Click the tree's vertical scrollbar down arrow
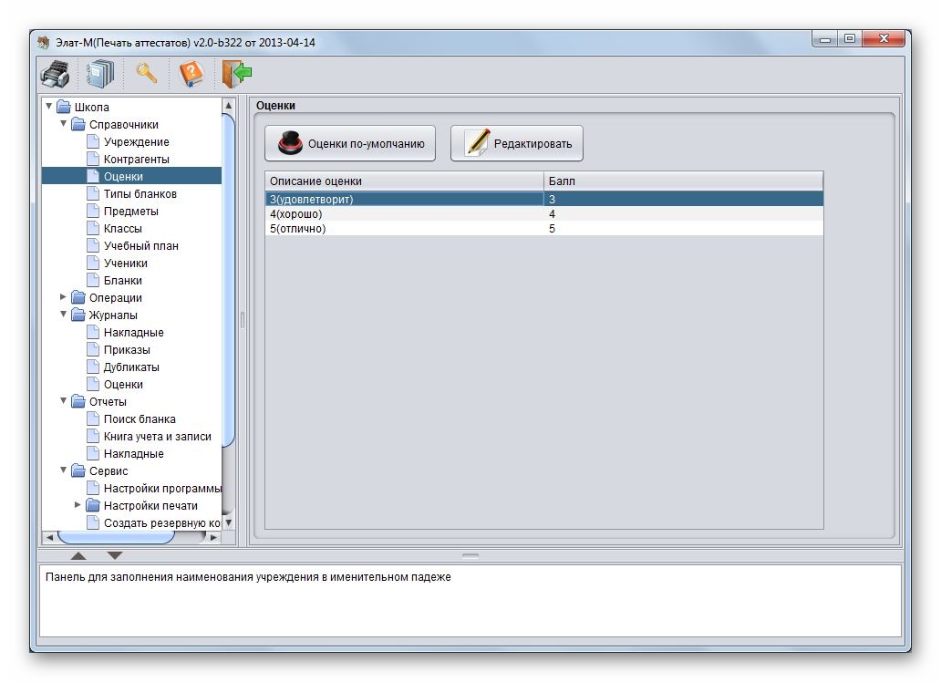The image size is (941, 682). pyautogui.click(x=229, y=522)
